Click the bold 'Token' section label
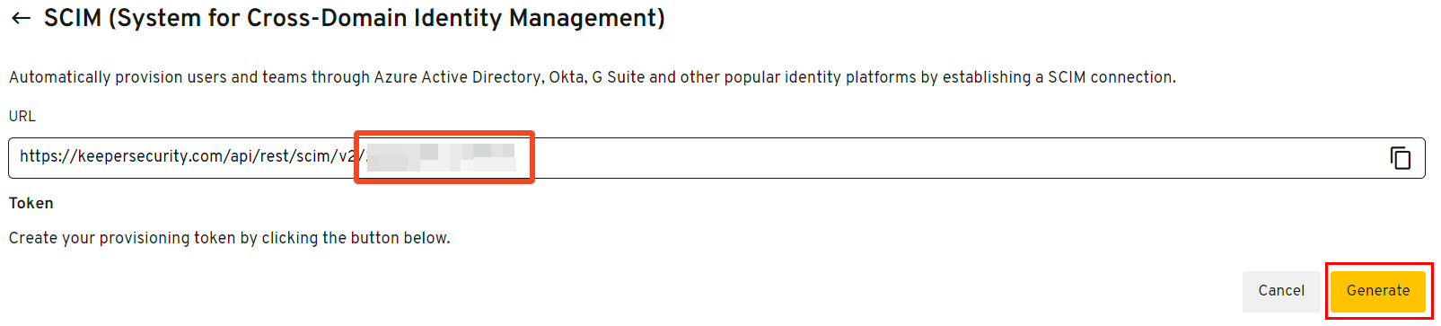The height and width of the screenshot is (326, 1441). click(x=31, y=203)
